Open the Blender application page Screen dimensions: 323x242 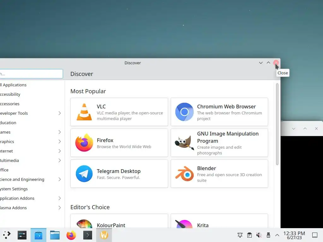(220, 174)
